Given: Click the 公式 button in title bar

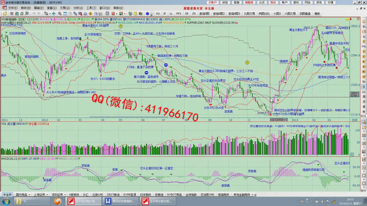Looking at the screenshot, I should coord(261,2).
